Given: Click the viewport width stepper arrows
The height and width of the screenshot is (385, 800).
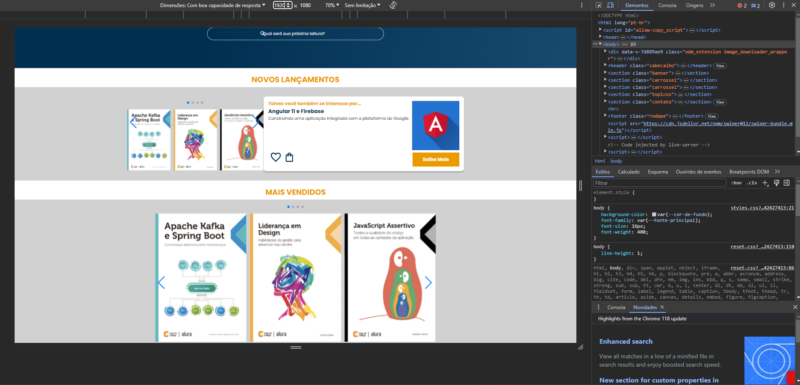Looking at the screenshot, I should [x=288, y=5].
